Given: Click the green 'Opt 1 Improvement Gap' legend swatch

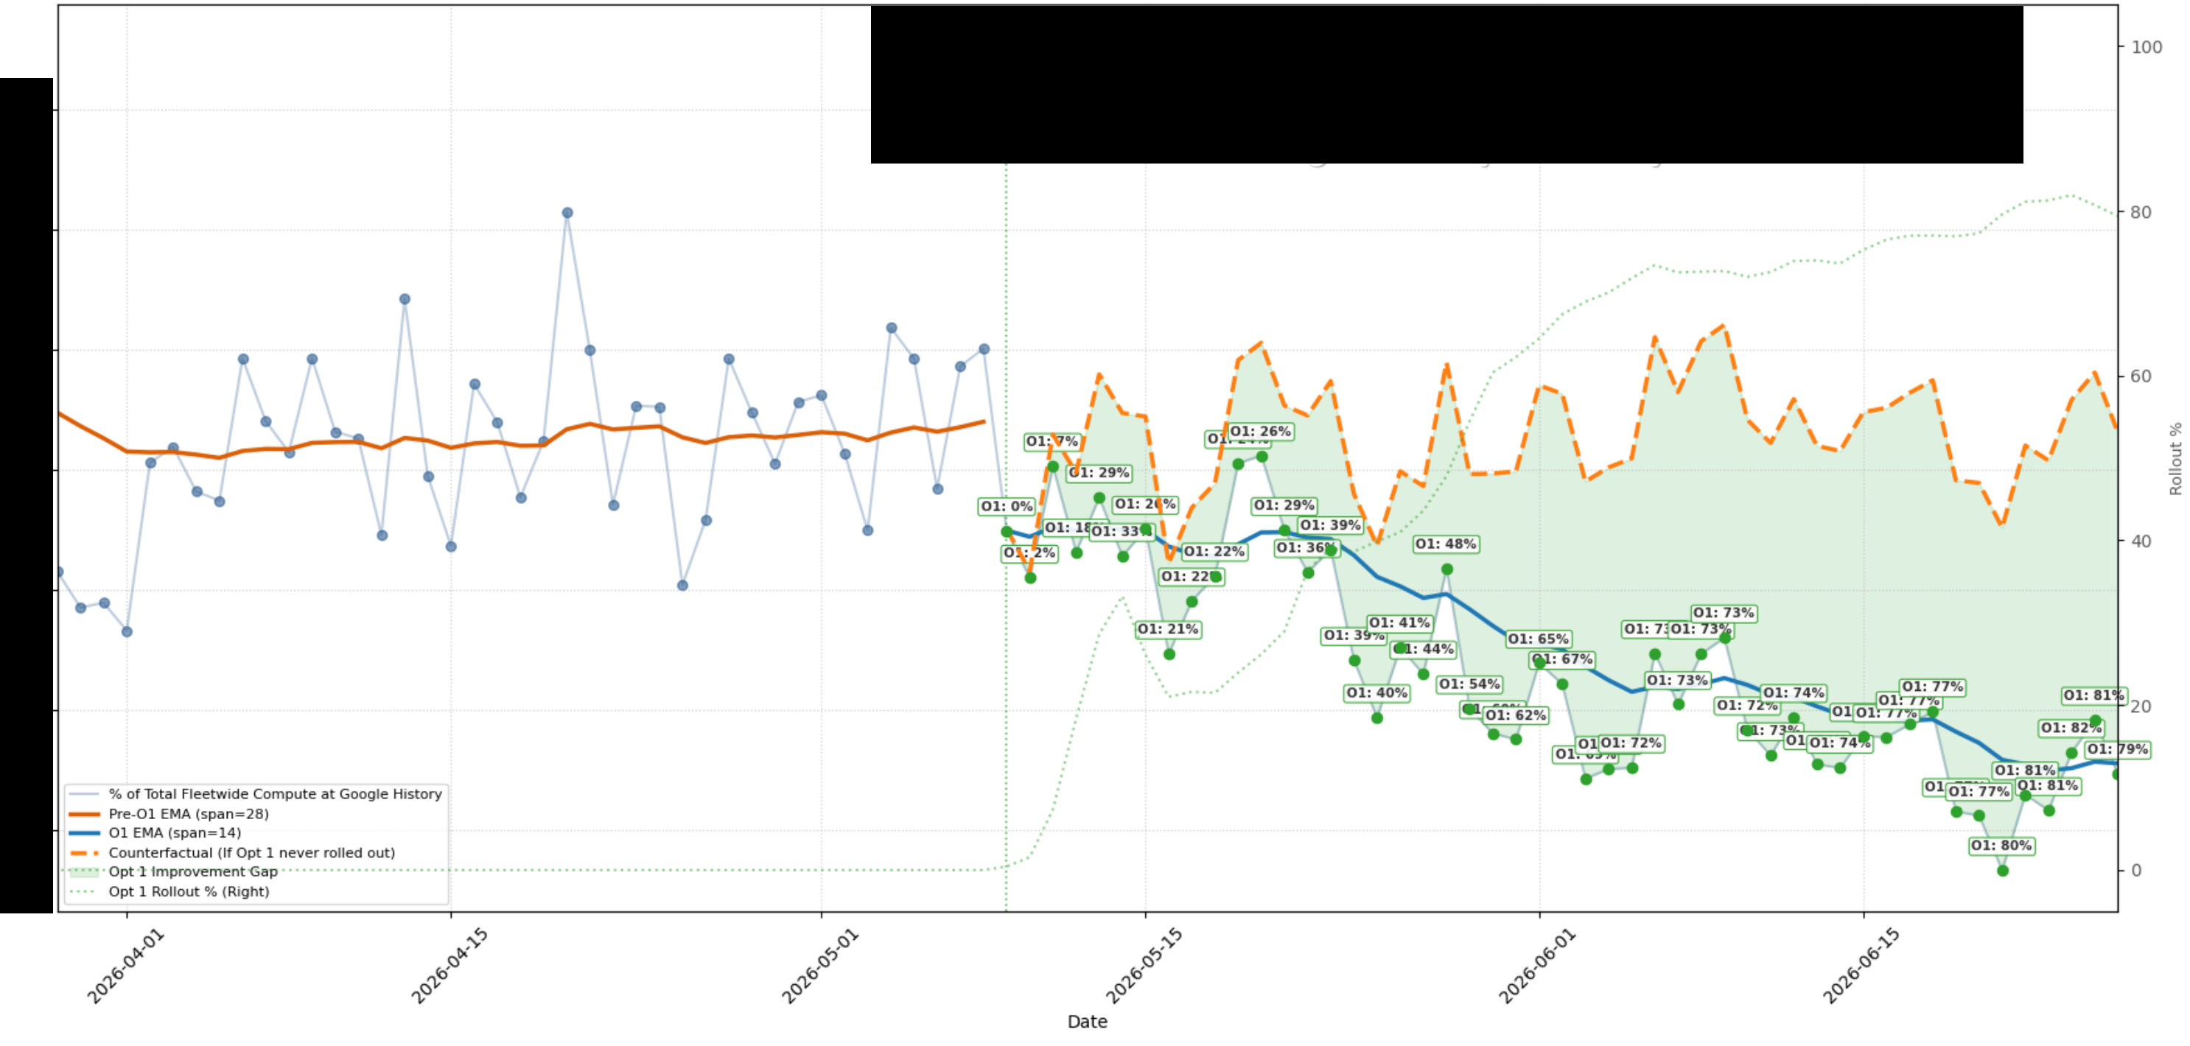Looking at the screenshot, I should pos(84,872).
